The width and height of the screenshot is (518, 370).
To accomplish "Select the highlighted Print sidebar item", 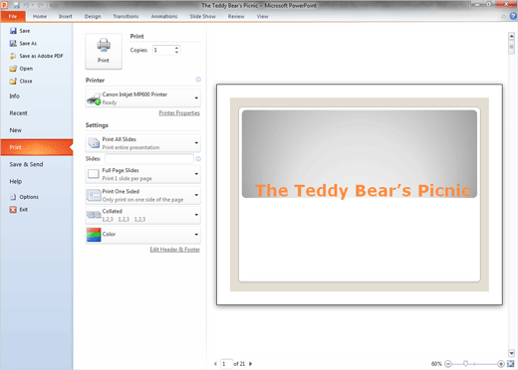I will pyautogui.click(x=37, y=147).
